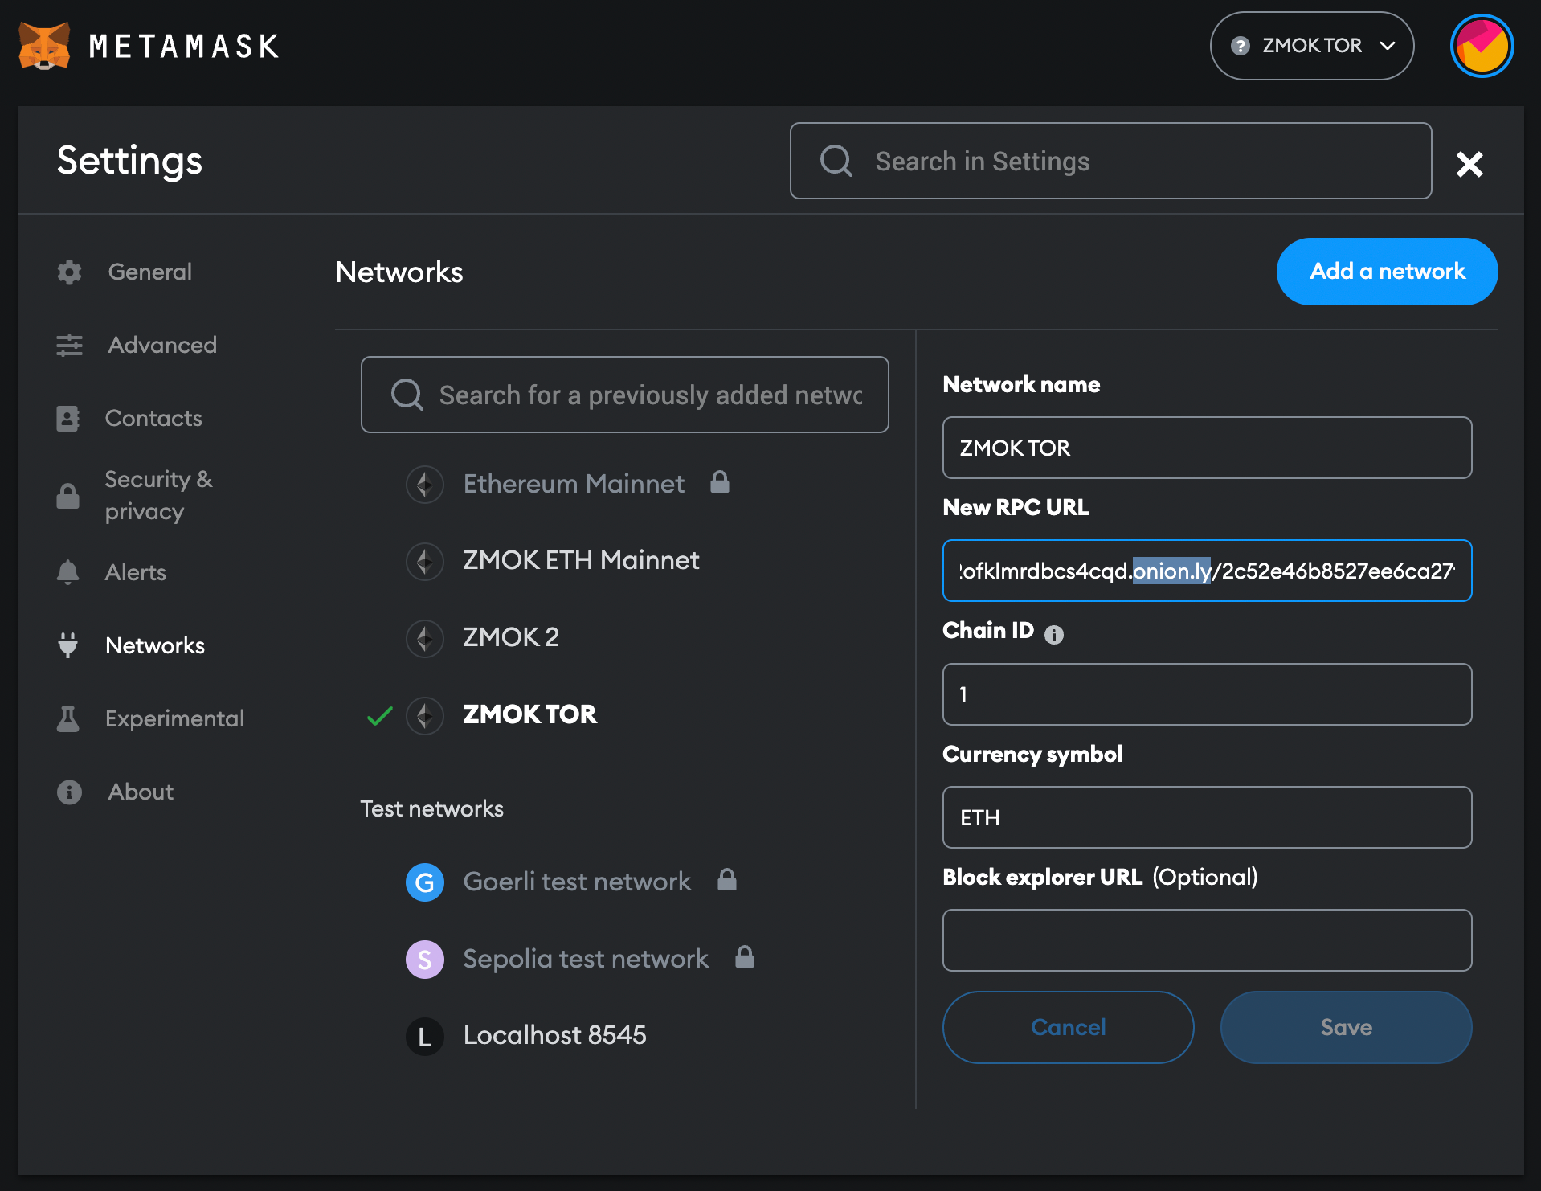Screen dimensions: 1541x1191
Task: Focus the Block explorer URL field
Action: [x=1207, y=940]
